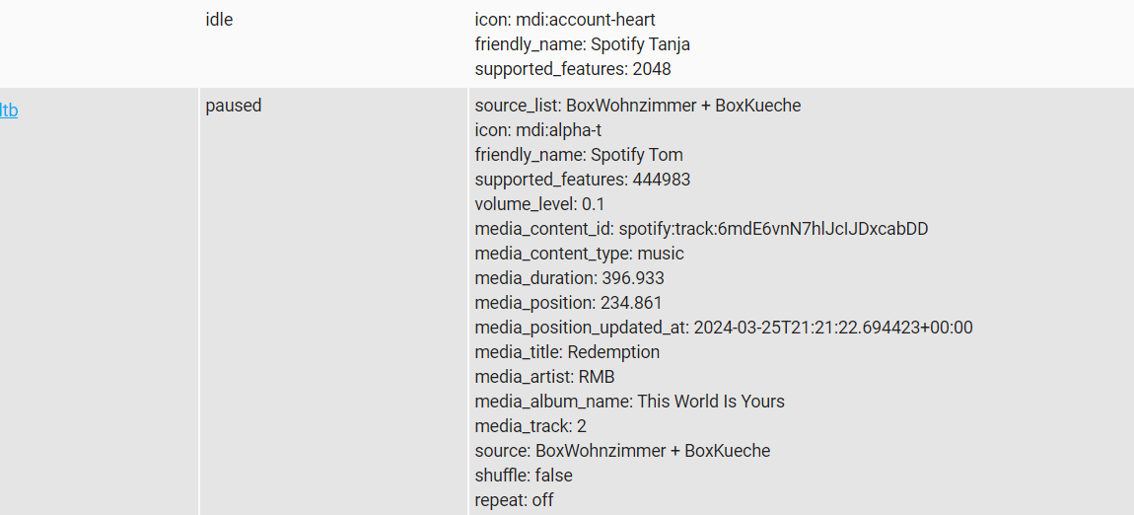Click the 'media_artist: RMB' attribute
The width and height of the screenshot is (1134, 515).
point(544,377)
